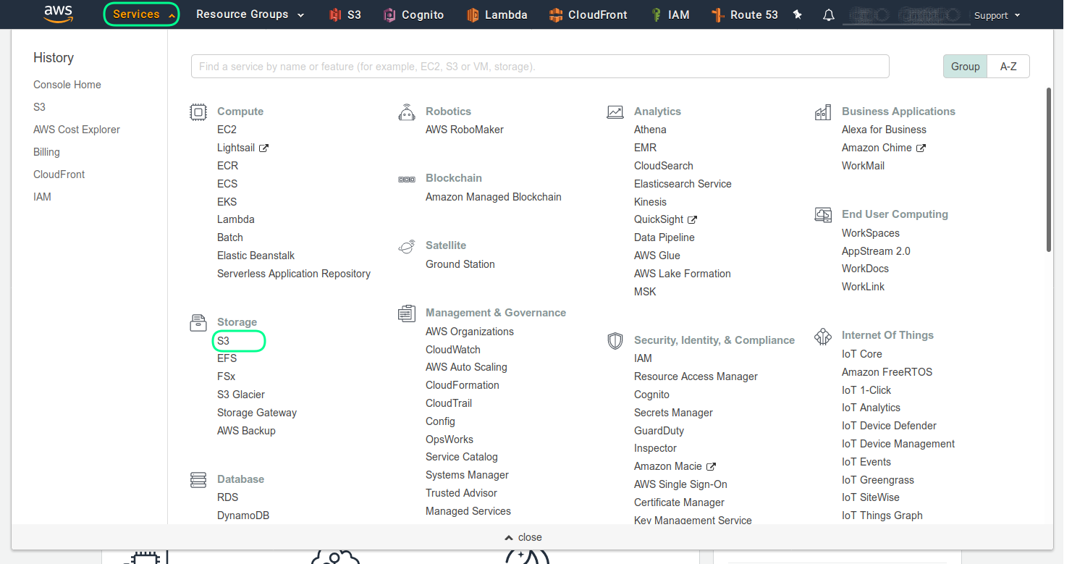Click the AWS logo in top bar
1072x564 pixels.
58,14
